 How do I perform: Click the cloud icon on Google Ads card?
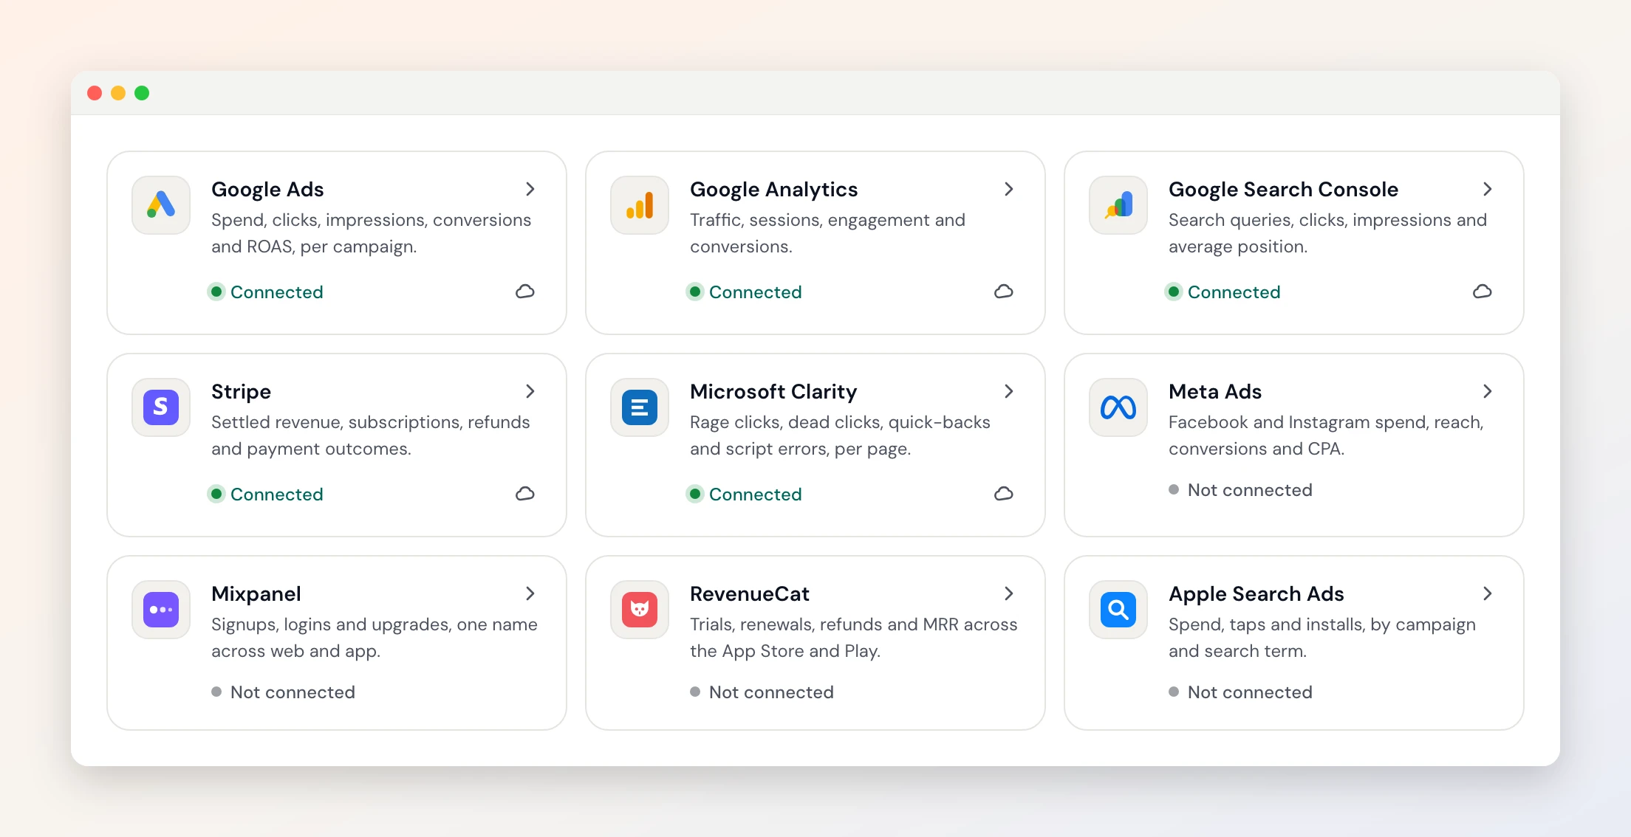pyautogui.click(x=525, y=292)
